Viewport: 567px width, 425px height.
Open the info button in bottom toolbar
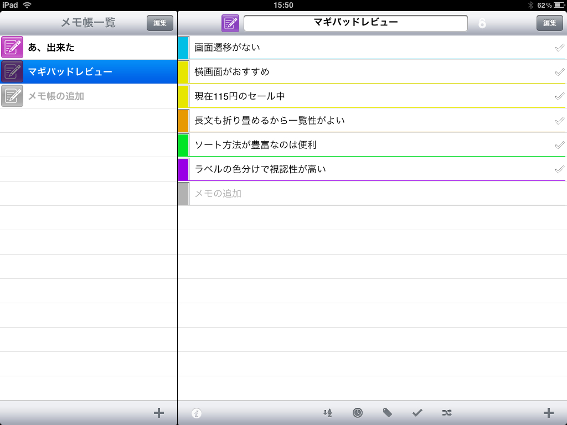(x=197, y=413)
